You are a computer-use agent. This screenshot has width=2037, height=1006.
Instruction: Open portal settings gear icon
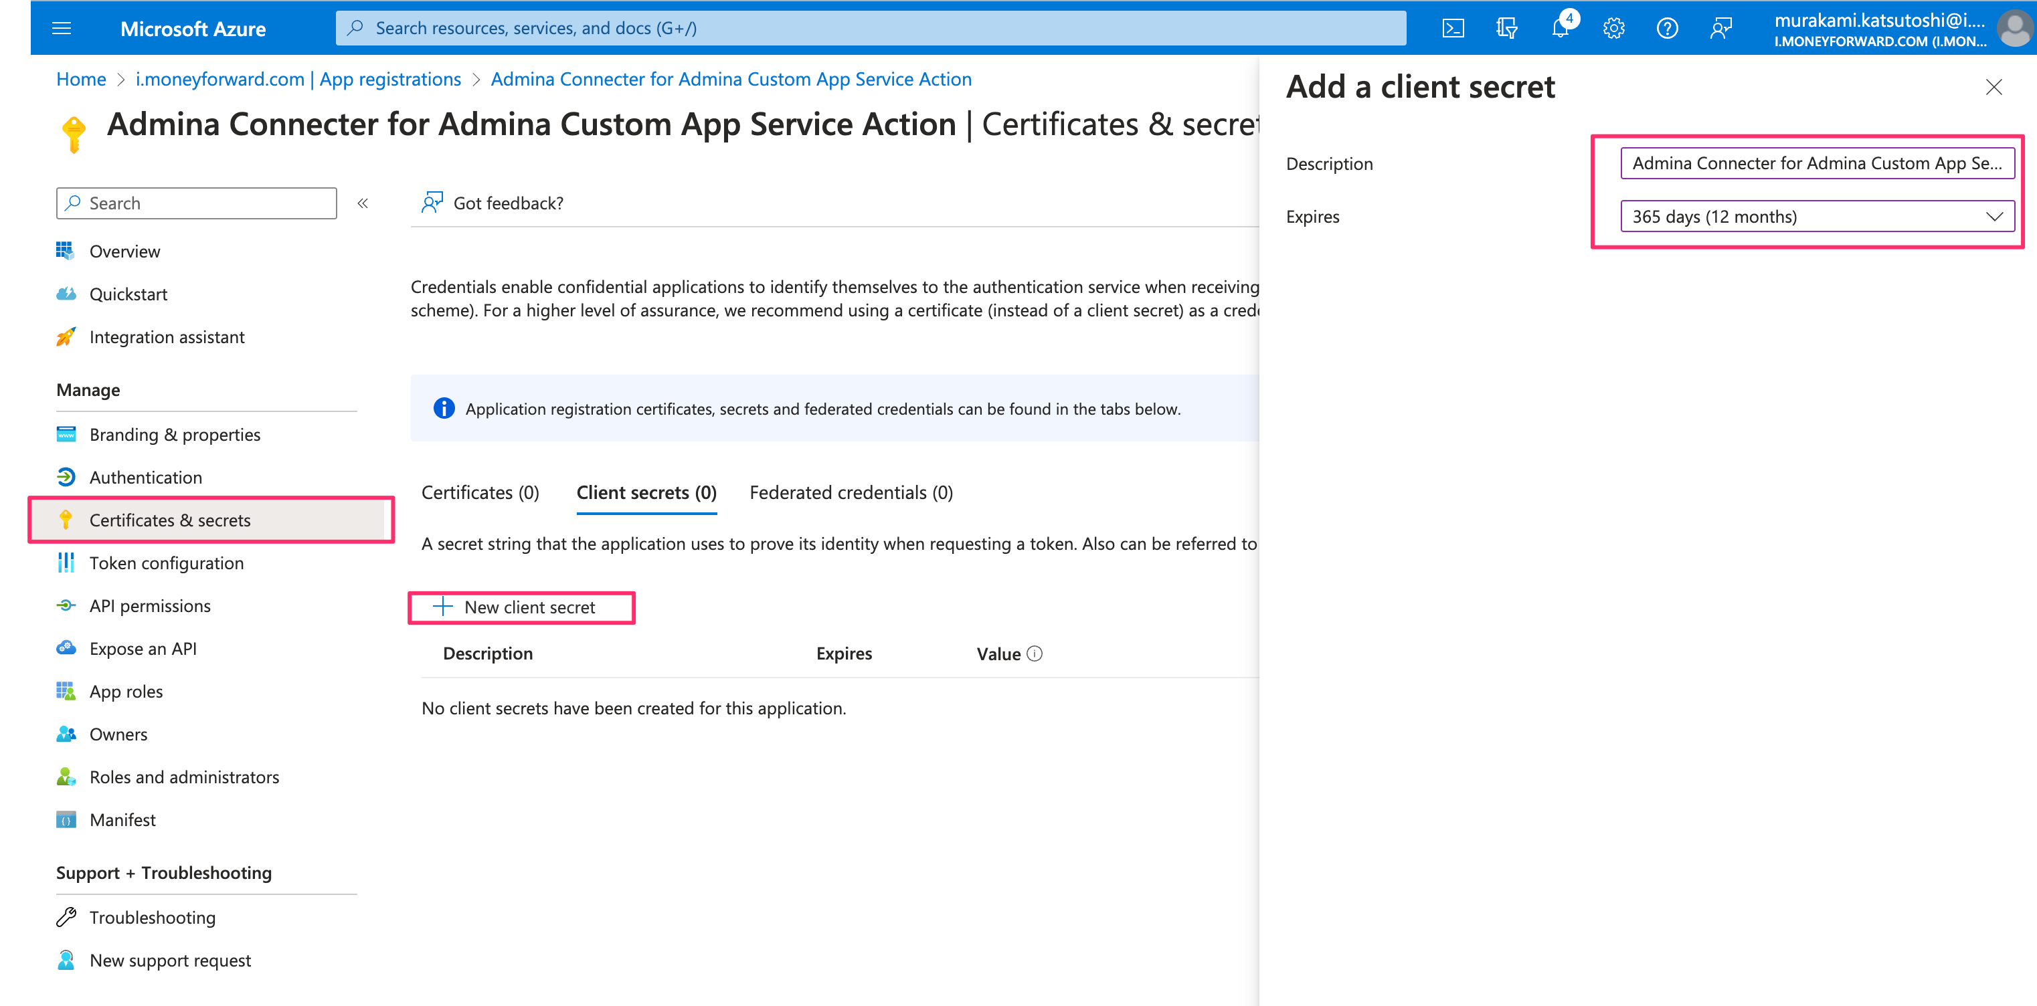pyautogui.click(x=1613, y=29)
